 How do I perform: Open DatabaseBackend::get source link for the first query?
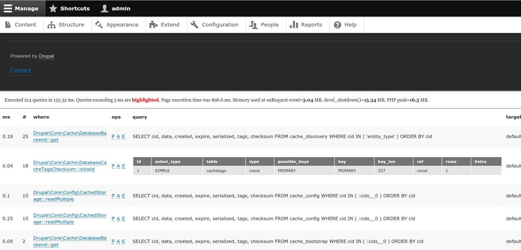pos(69,136)
